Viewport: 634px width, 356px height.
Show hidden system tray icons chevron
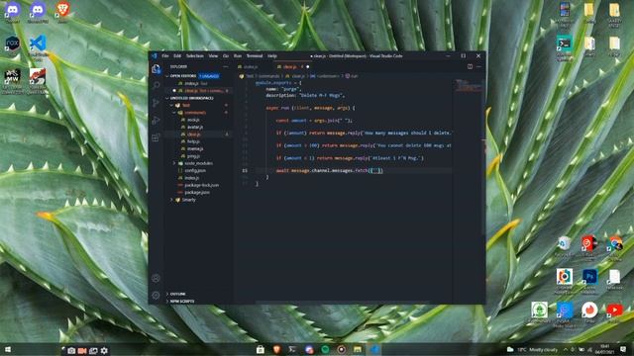pyautogui.click(x=566, y=349)
